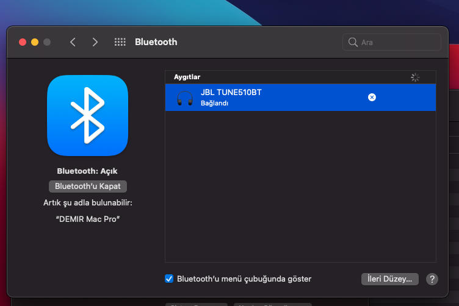Go back with the left chevron
This screenshot has height=306, width=459.
73,42
